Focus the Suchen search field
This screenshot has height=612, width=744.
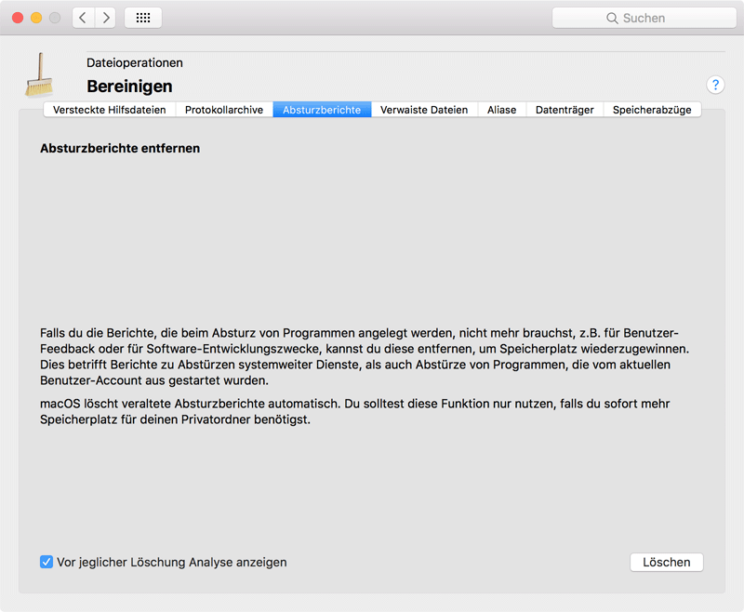pyautogui.click(x=644, y=18)
